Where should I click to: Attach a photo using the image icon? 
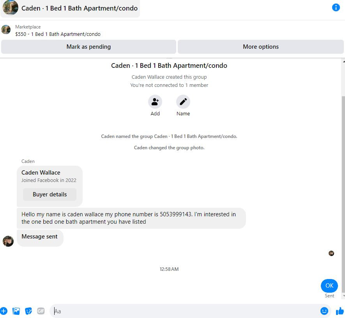pos(16,311)
